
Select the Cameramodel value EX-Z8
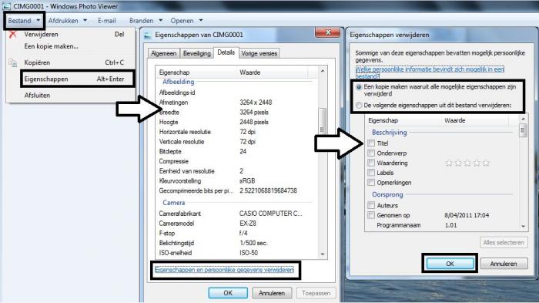248,223
